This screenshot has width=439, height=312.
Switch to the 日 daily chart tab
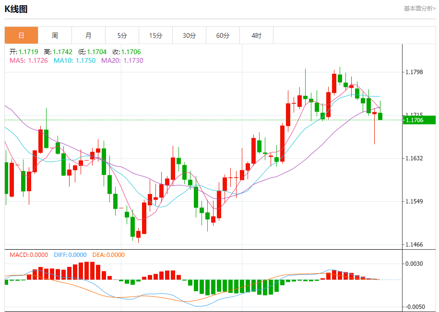[21, 35]
